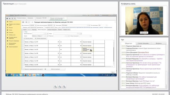Open Chrome from the taskbar
This screenshot has width=170, height=95.
point(12,75)
